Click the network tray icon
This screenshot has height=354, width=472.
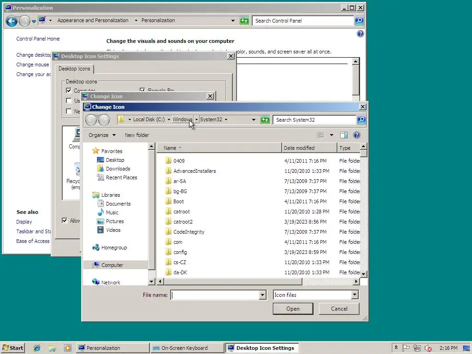click(417, 348)
